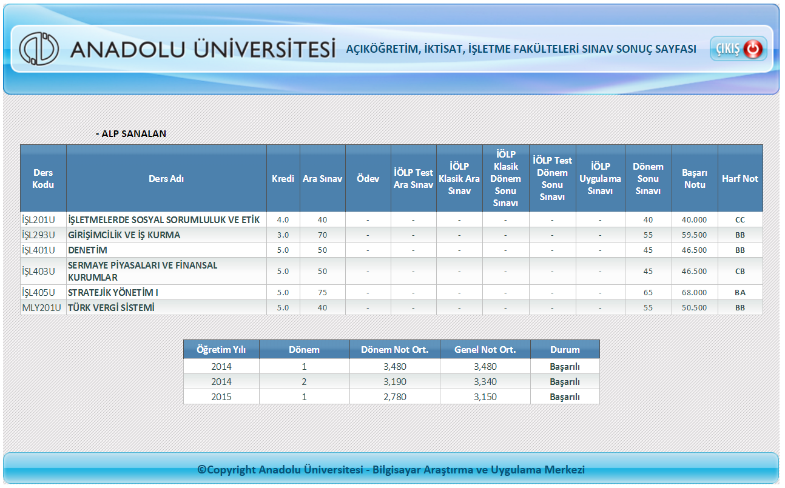Image resolution: width=785 pixels, height=488 pixels.
Task: Select the BA letter grade cell
Action: pos(740,292)
